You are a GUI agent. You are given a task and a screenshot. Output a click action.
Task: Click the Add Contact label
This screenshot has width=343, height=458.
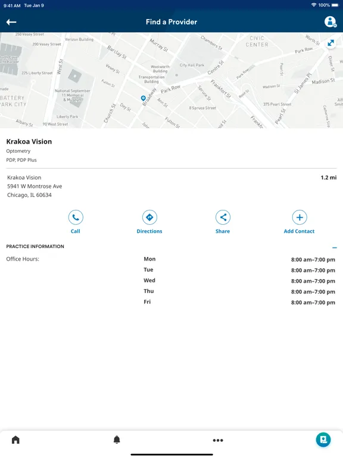tap(299, 231)
